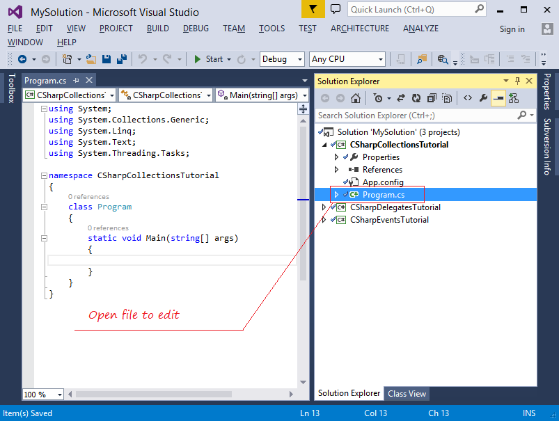
Task: Collapse all nodes in Solution Explorer
Action: click(x=432, y=98)
